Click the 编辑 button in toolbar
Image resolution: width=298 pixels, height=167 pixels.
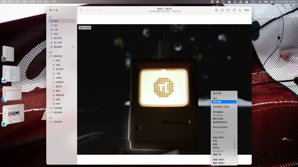pos(247,10)
